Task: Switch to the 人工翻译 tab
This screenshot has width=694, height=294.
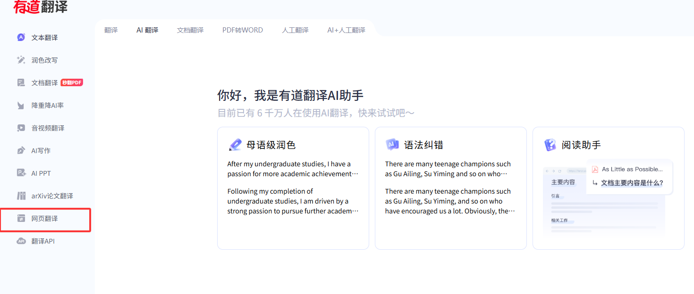Action: tap(295, 30)
